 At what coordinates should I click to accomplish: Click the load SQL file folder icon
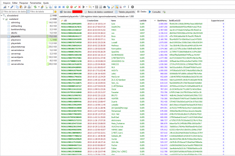point(90,7)
